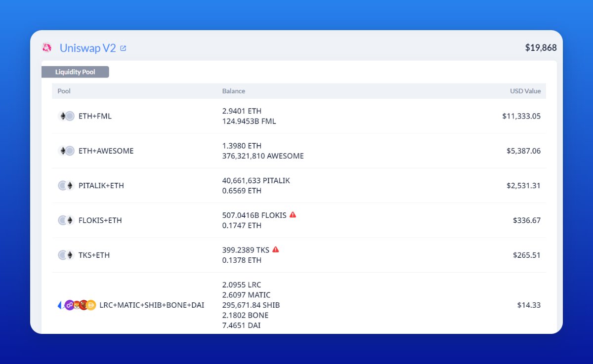Image resolution: width=593 pixels, height=364 pixels.
Task: Open the Uniswap V2 title link
Action: [x=88, y=48]
